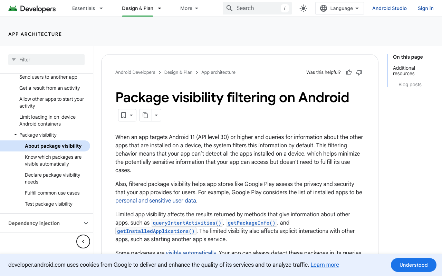
Task: Click the globe icon in Language selector
Action: 324,8
